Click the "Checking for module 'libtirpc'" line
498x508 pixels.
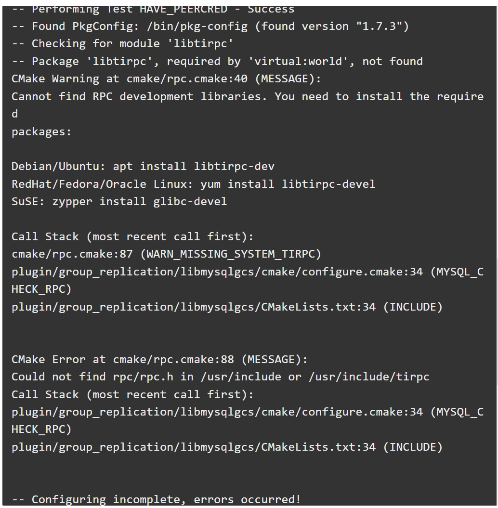click(122, 44)
